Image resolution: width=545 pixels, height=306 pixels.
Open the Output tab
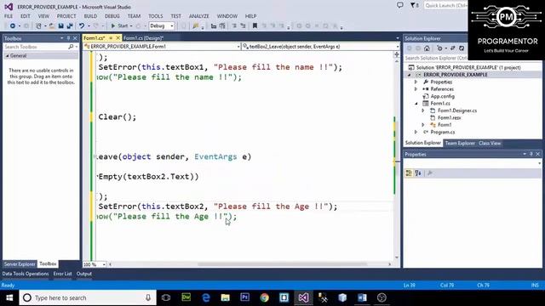pos(84,274)
